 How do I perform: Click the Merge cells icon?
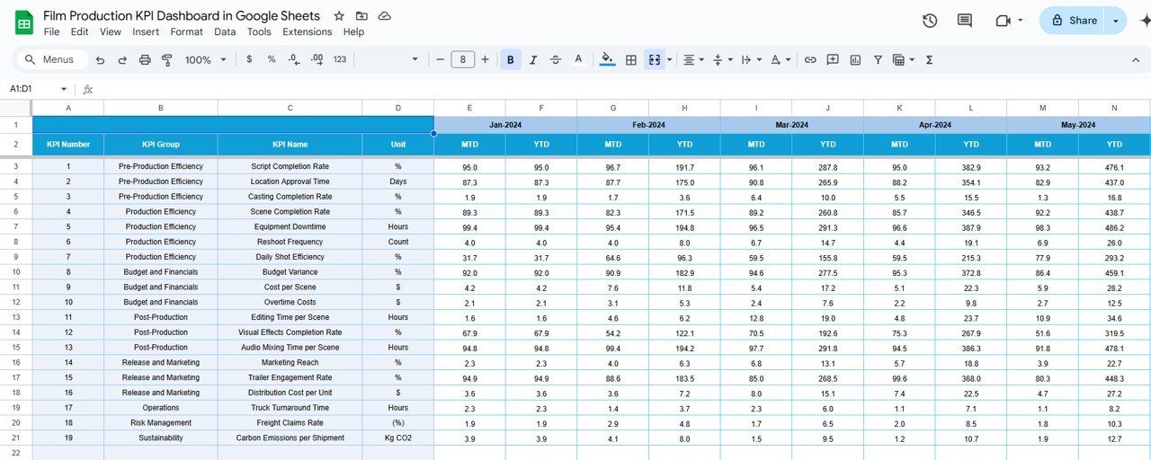[655, 60]
